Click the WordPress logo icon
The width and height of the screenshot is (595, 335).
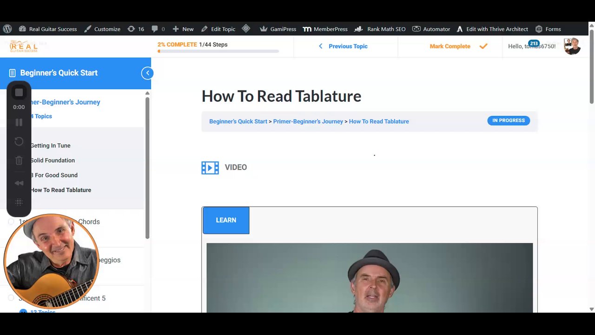coord(7,29)
